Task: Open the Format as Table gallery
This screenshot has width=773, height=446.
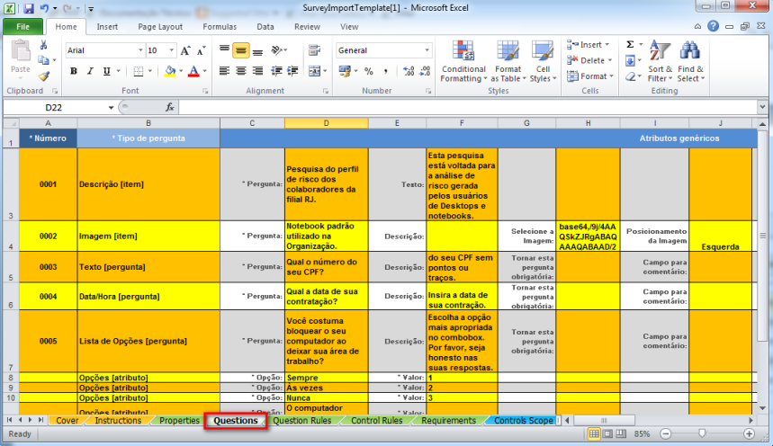Action: point(508,61)
